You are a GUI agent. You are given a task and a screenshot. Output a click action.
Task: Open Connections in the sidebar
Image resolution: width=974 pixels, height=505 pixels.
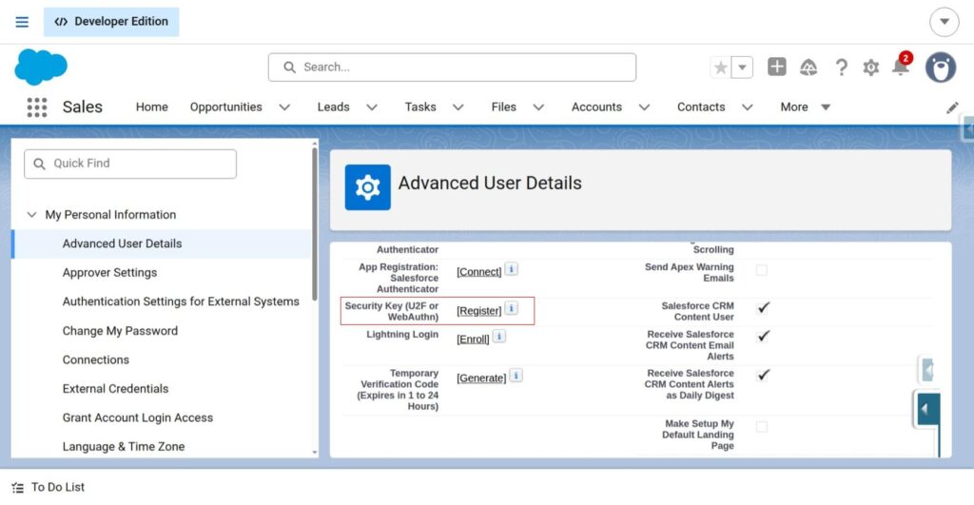[96, 359]
